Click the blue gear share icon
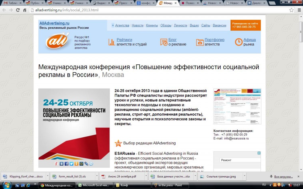The image size is (303, 189). pyautogui.click(x=91, y=164)
